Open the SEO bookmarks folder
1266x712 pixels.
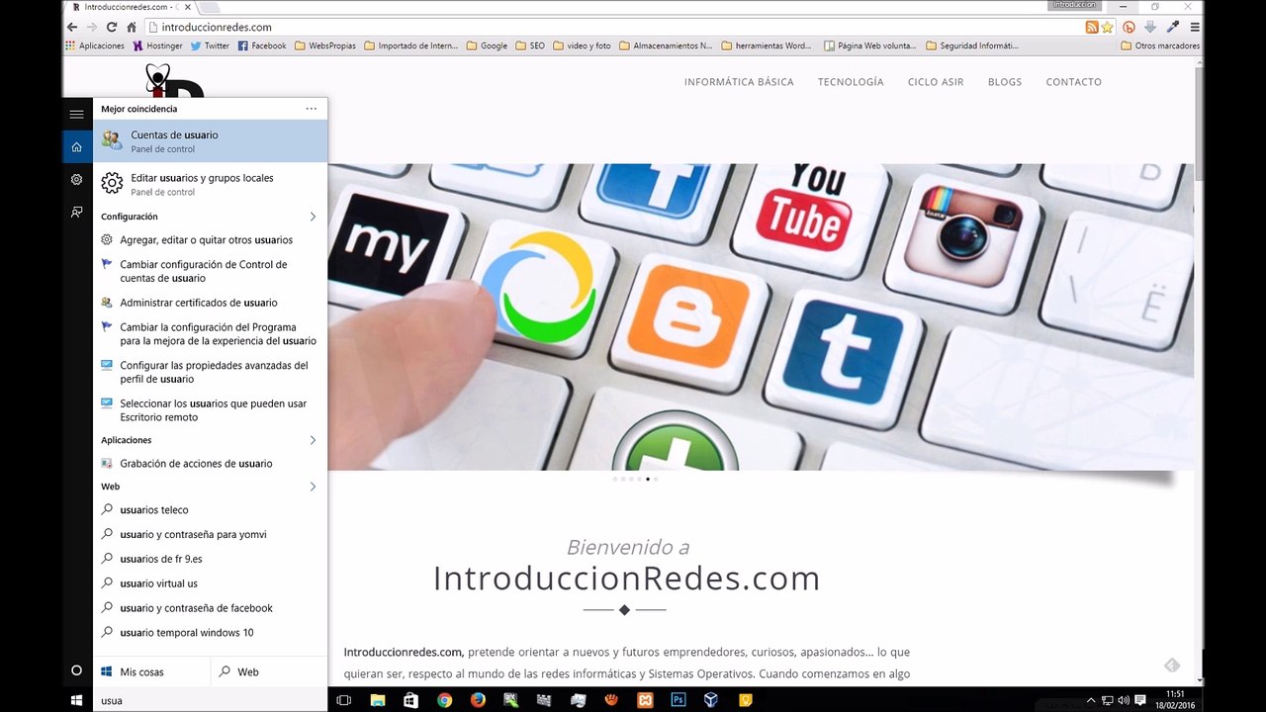530,45
